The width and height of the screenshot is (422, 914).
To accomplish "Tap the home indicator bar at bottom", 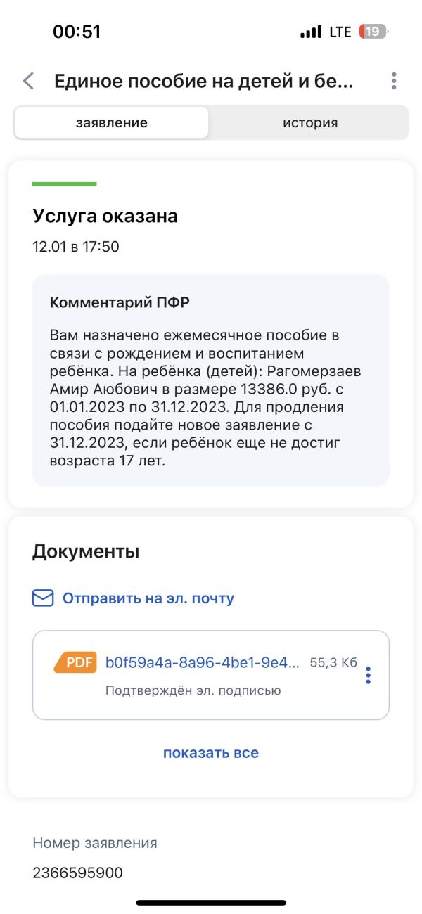I will coord(211,902).
